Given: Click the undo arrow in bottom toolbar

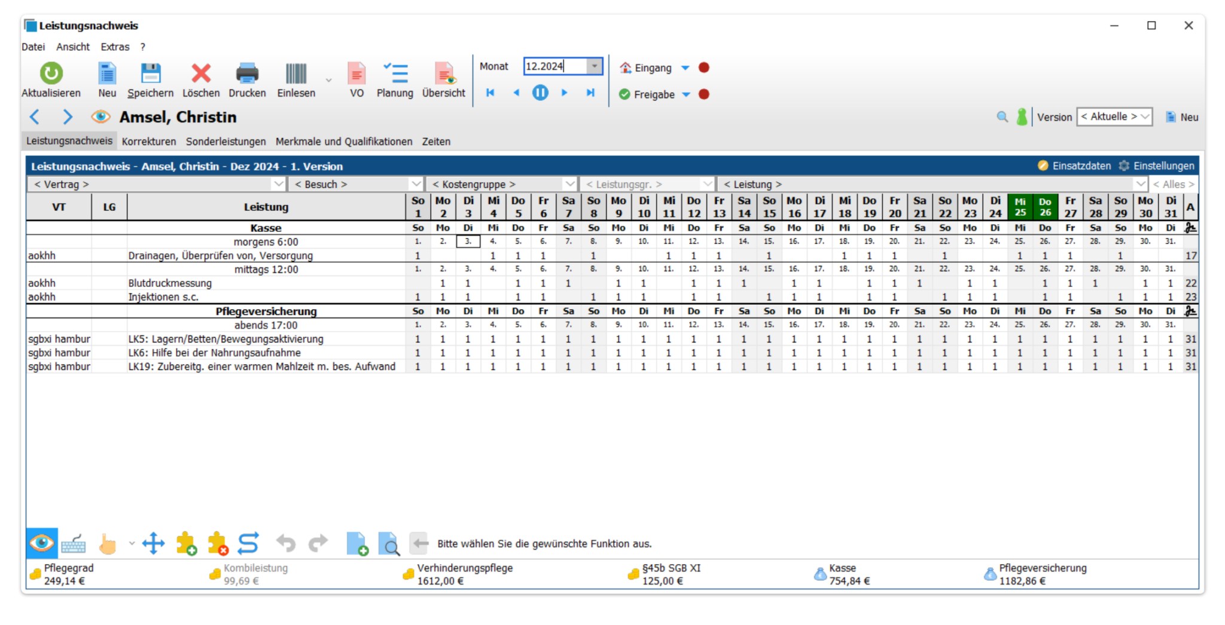Looking at the screenshot, I should (286, 544).
